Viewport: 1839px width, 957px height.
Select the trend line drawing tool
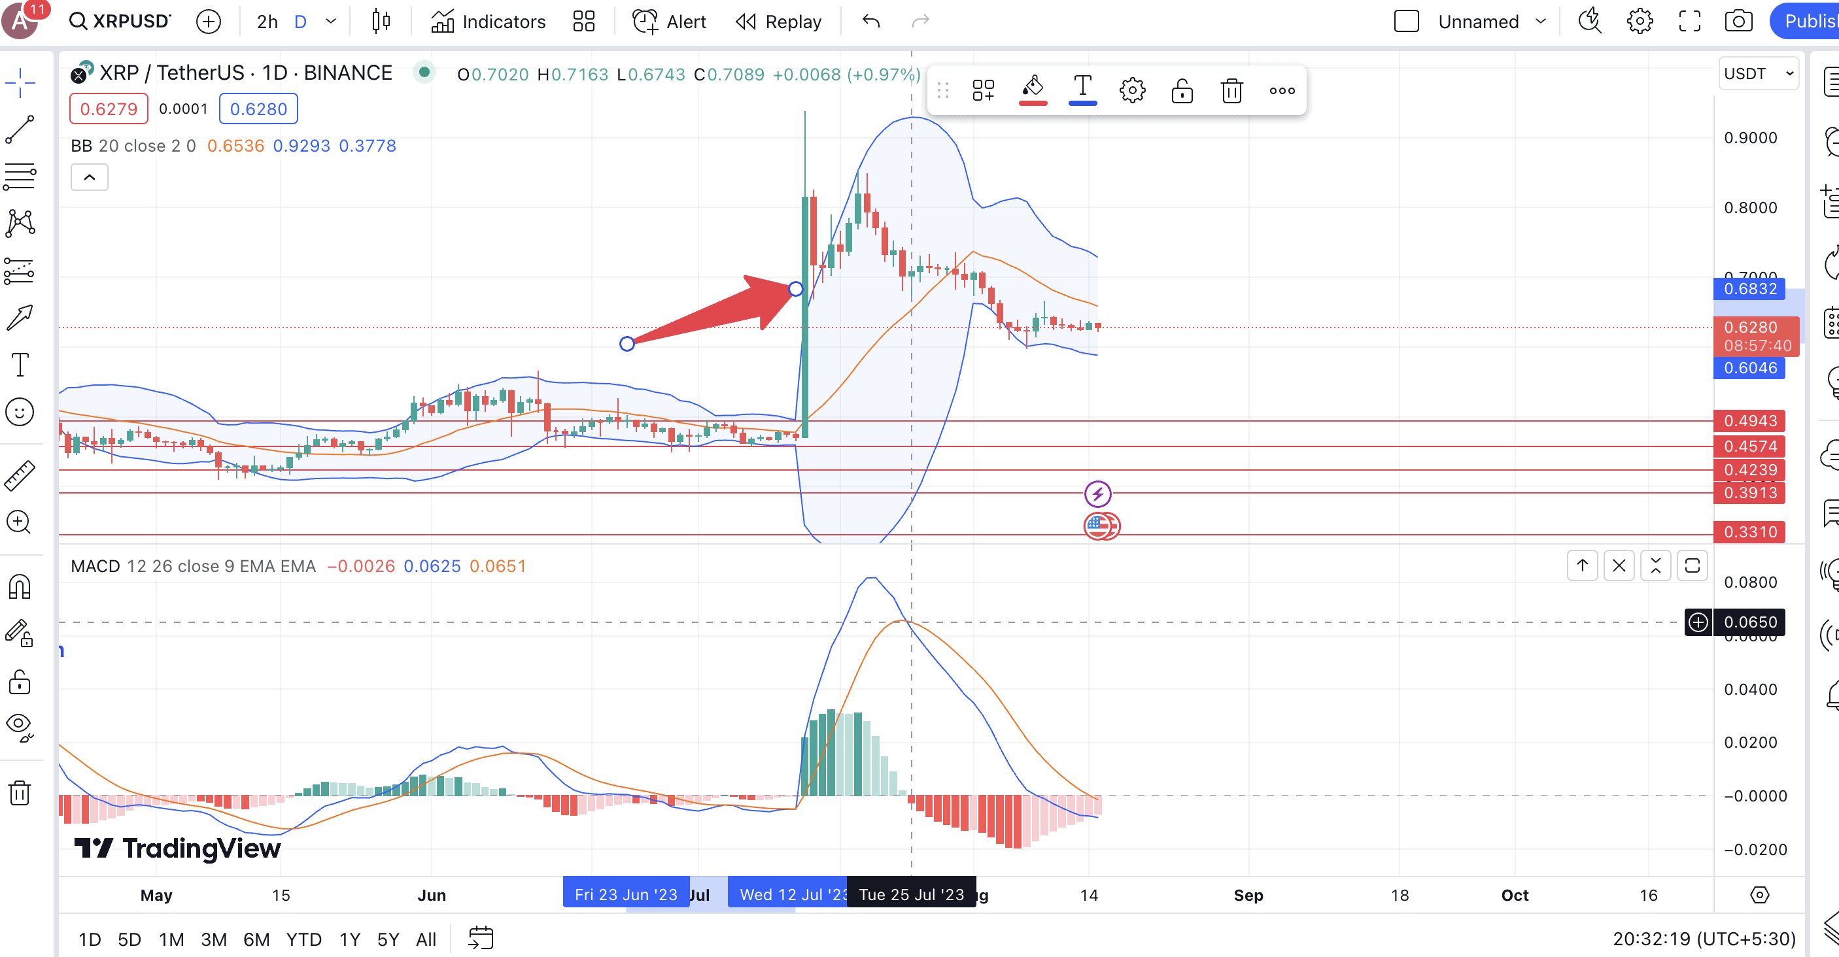(x=20, y=130)
